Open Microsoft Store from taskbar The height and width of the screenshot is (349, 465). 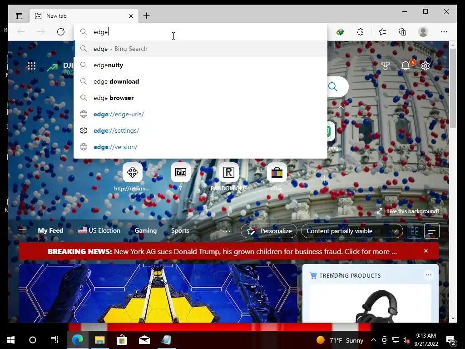point(122,340)
